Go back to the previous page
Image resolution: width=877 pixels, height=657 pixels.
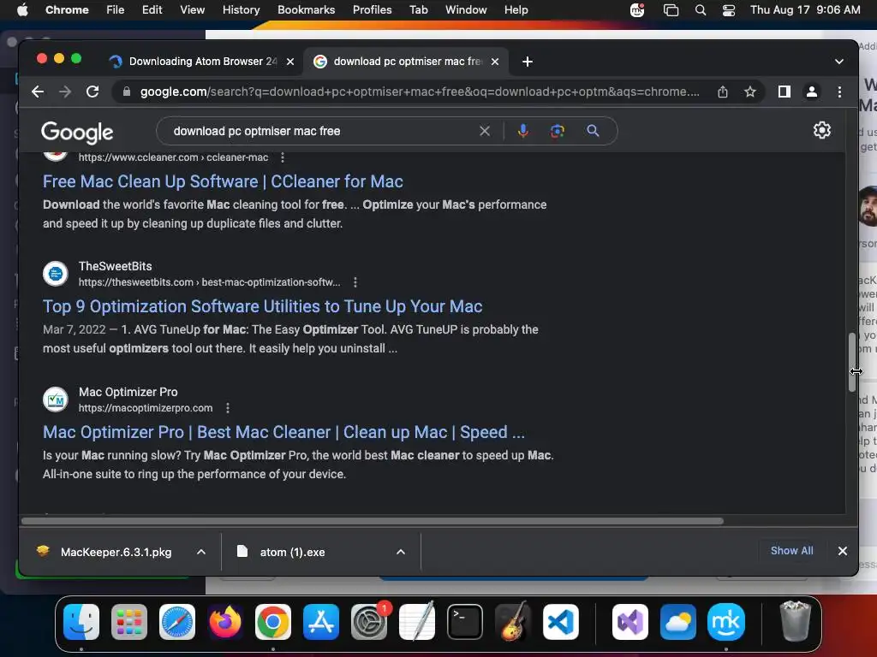click(x=38, y=92)
